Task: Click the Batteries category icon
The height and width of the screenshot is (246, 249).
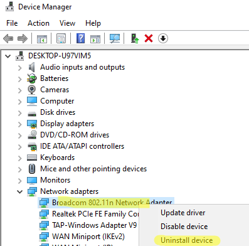Action: pyautogui.click(x=32, y=78)
